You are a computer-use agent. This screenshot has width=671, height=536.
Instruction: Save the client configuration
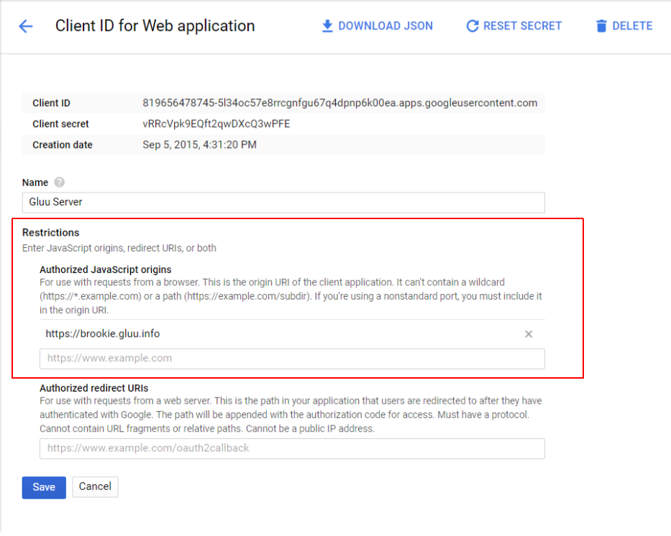[x=43, y=487]
